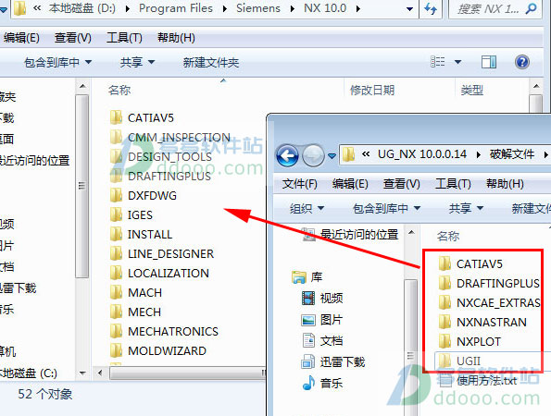Select NXCAE_EXTRAS folder in 破解文件 window

pyautogui.click(x=490, y=302)
